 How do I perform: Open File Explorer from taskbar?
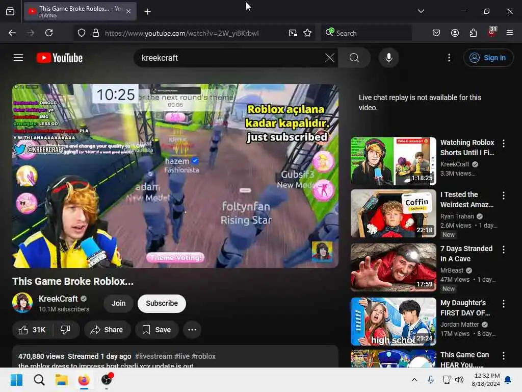[61, 380]
